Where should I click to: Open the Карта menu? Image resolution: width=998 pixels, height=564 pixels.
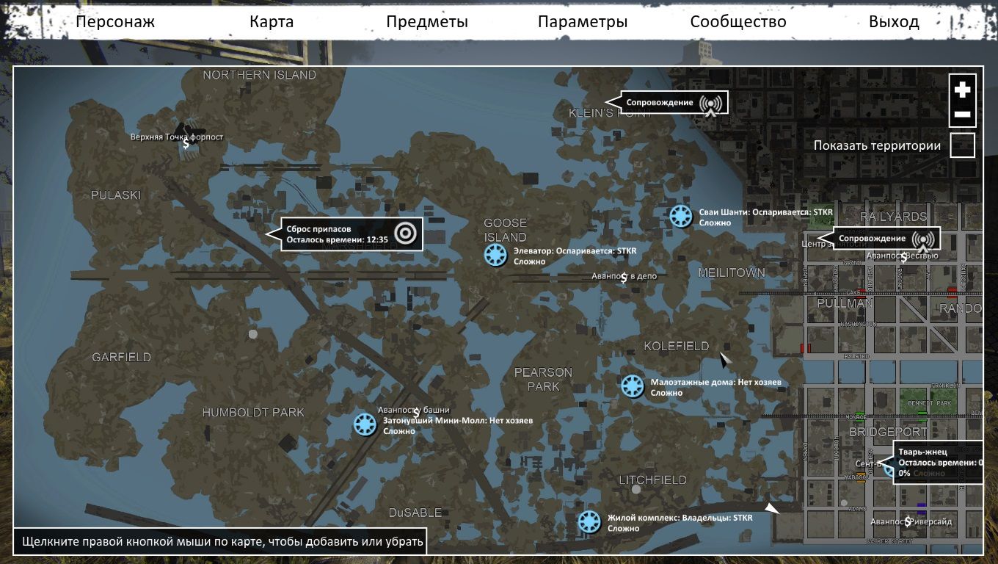click(272, 21)
